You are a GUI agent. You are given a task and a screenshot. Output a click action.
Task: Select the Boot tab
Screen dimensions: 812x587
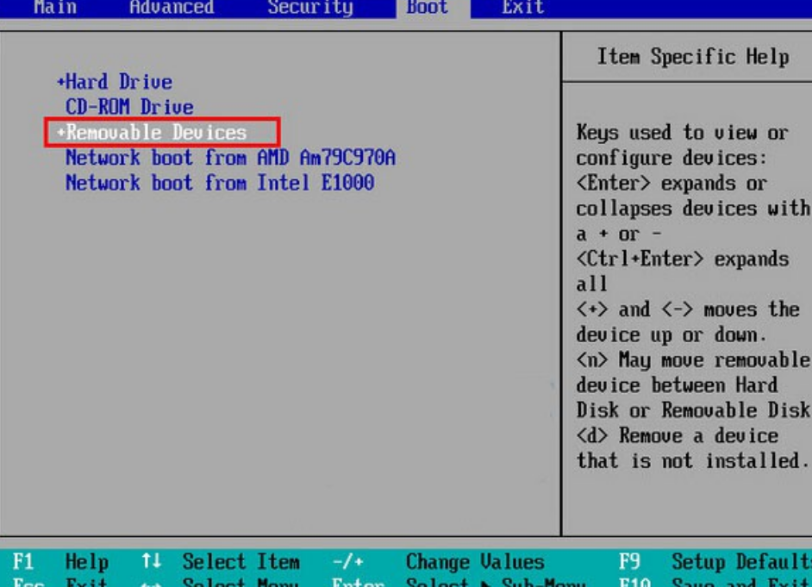point(428,8)
